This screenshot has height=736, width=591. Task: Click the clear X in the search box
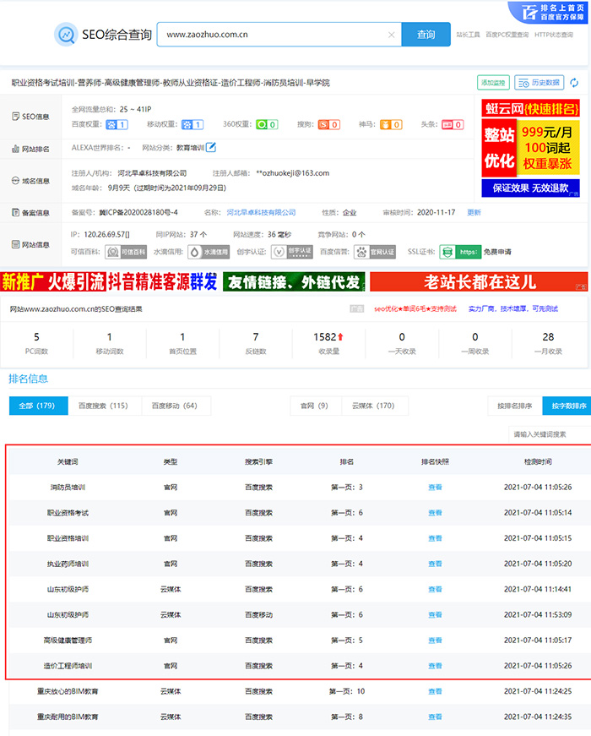point(391,35)
